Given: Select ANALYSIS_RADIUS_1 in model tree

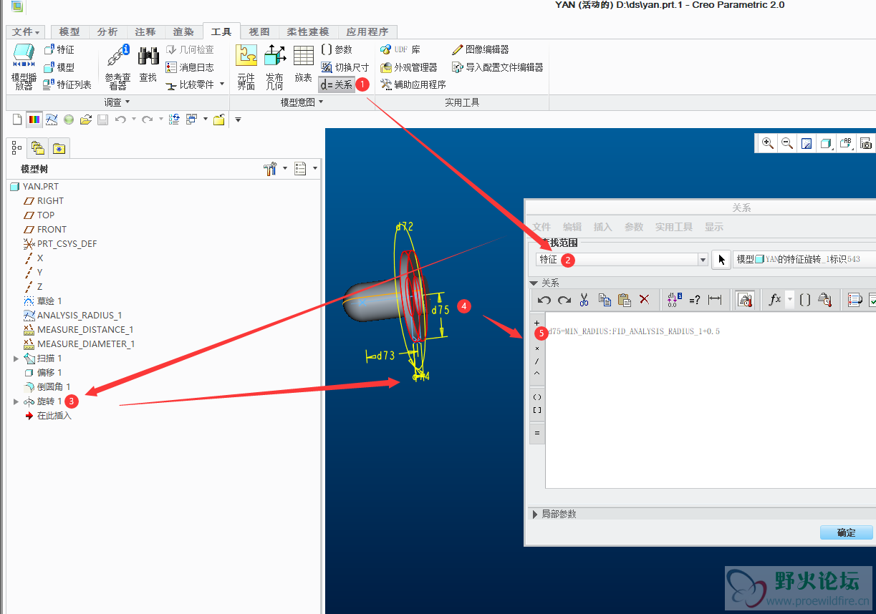Looking at the screenshot, I should click(x=79, y=315).
